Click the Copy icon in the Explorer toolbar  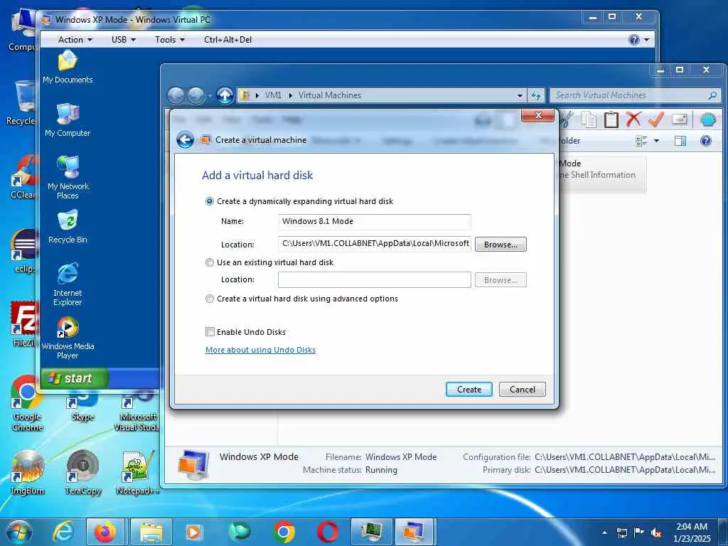pyautogui.click(x=589, y=119)
